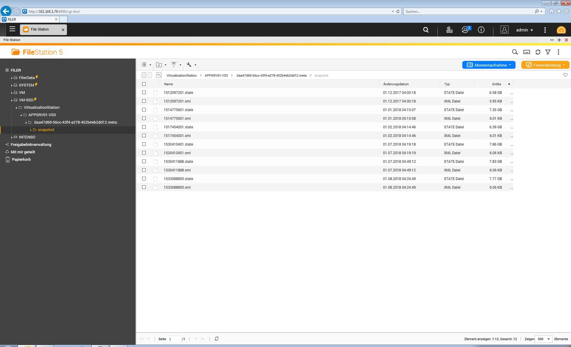The width and height of the screenshot is (571, 347).
Task: Open the Ferneinbindung dropdown button
Action: [x=545, y=65]
